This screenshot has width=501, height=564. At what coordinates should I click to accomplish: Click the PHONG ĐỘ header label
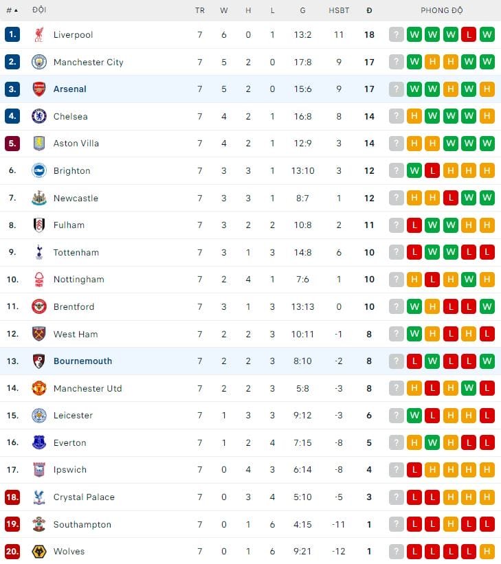point(441,10)
